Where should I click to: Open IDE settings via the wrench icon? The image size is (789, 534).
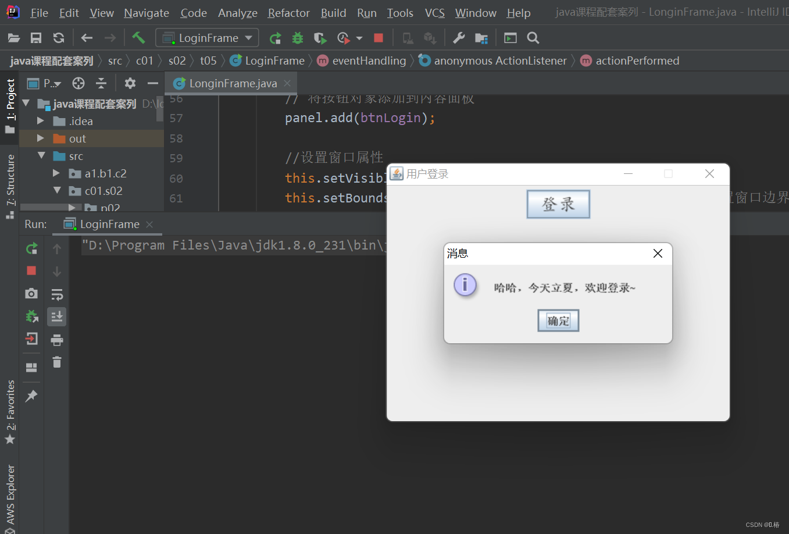[459, 38]
